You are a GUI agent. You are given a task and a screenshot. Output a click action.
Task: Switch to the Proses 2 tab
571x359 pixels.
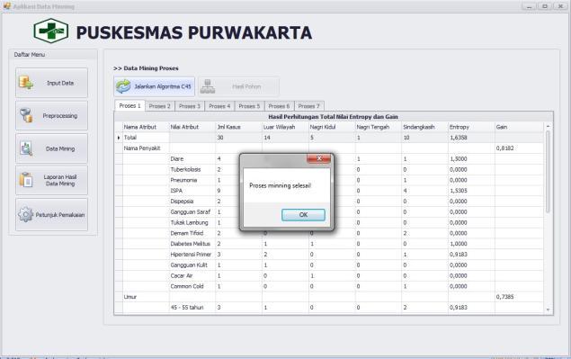coord(159,106)
